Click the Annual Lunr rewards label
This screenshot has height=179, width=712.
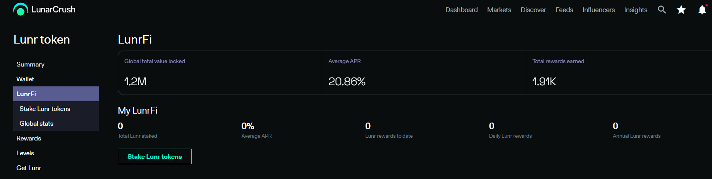click(x=636, y=136)
